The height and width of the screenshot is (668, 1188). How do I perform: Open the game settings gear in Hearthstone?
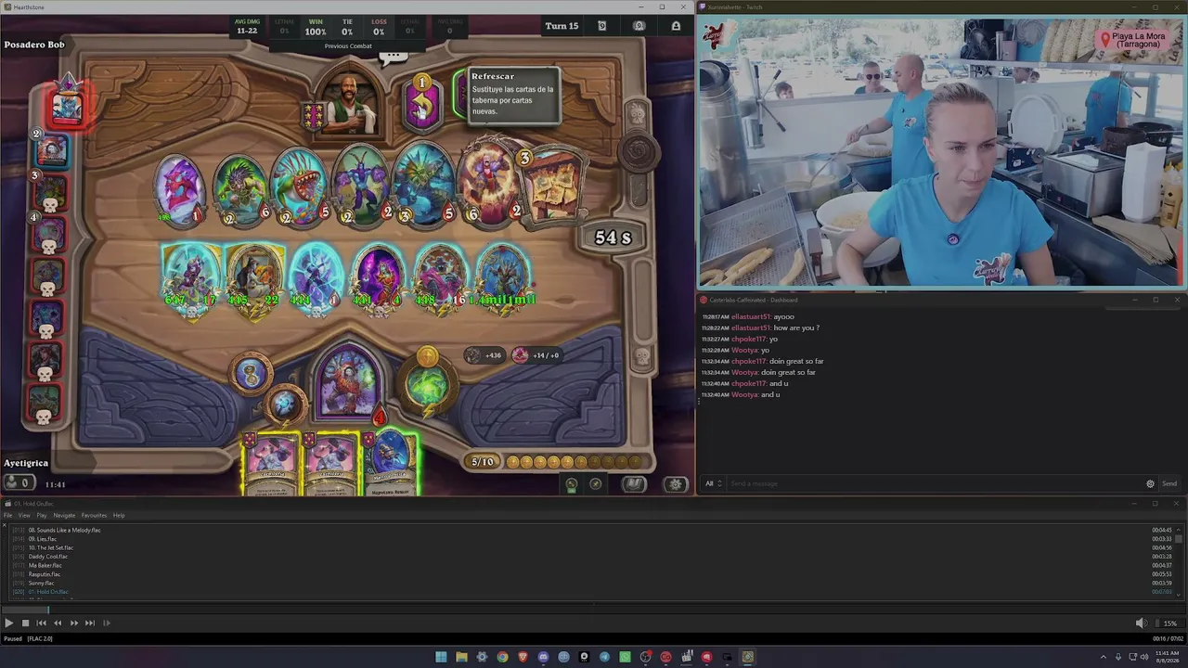(676, 483)
